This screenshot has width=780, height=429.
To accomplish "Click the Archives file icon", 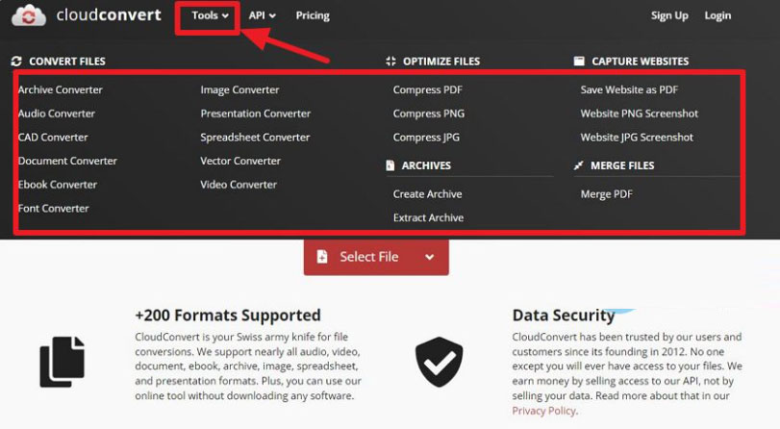I will [x=390, y=165].
